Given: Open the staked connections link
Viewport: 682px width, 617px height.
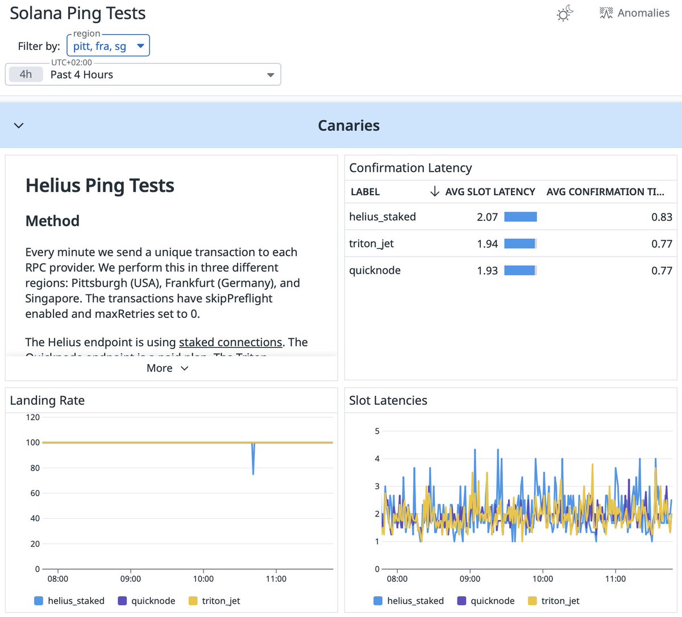Looking at the screenshot, I should 230,342.
